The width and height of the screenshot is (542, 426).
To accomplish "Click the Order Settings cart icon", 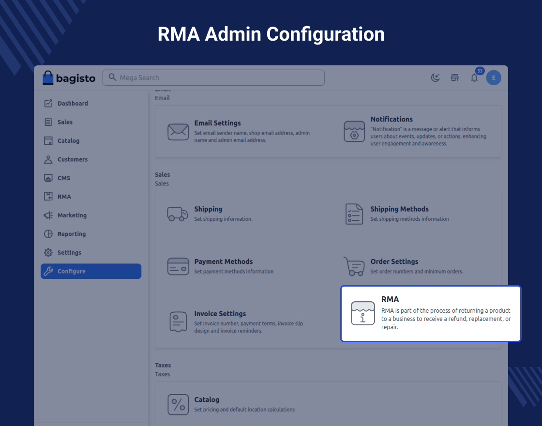I will (x=354, y=266).
